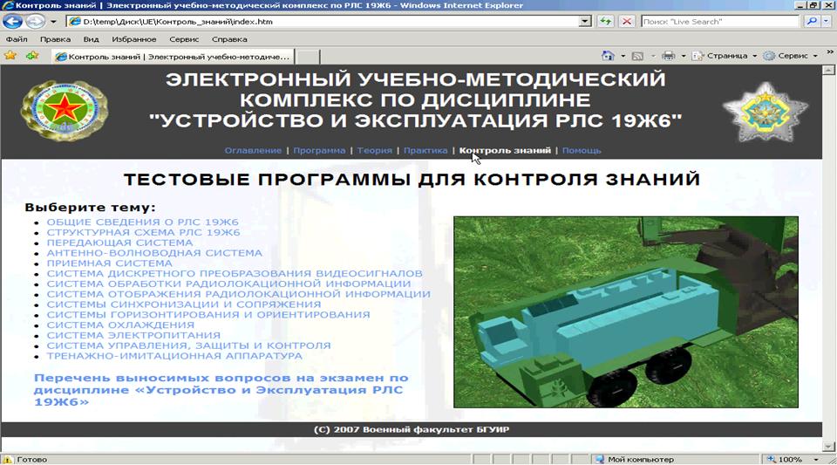This screenshot has width=837, height=465.
Task: Click the browser Back arrow button
Action: [13, 21]
